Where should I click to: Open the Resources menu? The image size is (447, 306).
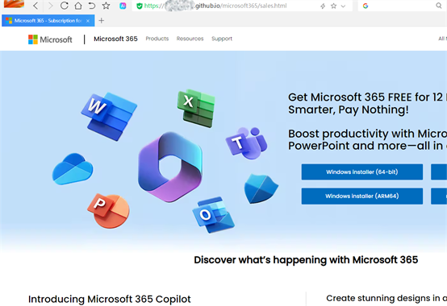click(x=190, y=39)
